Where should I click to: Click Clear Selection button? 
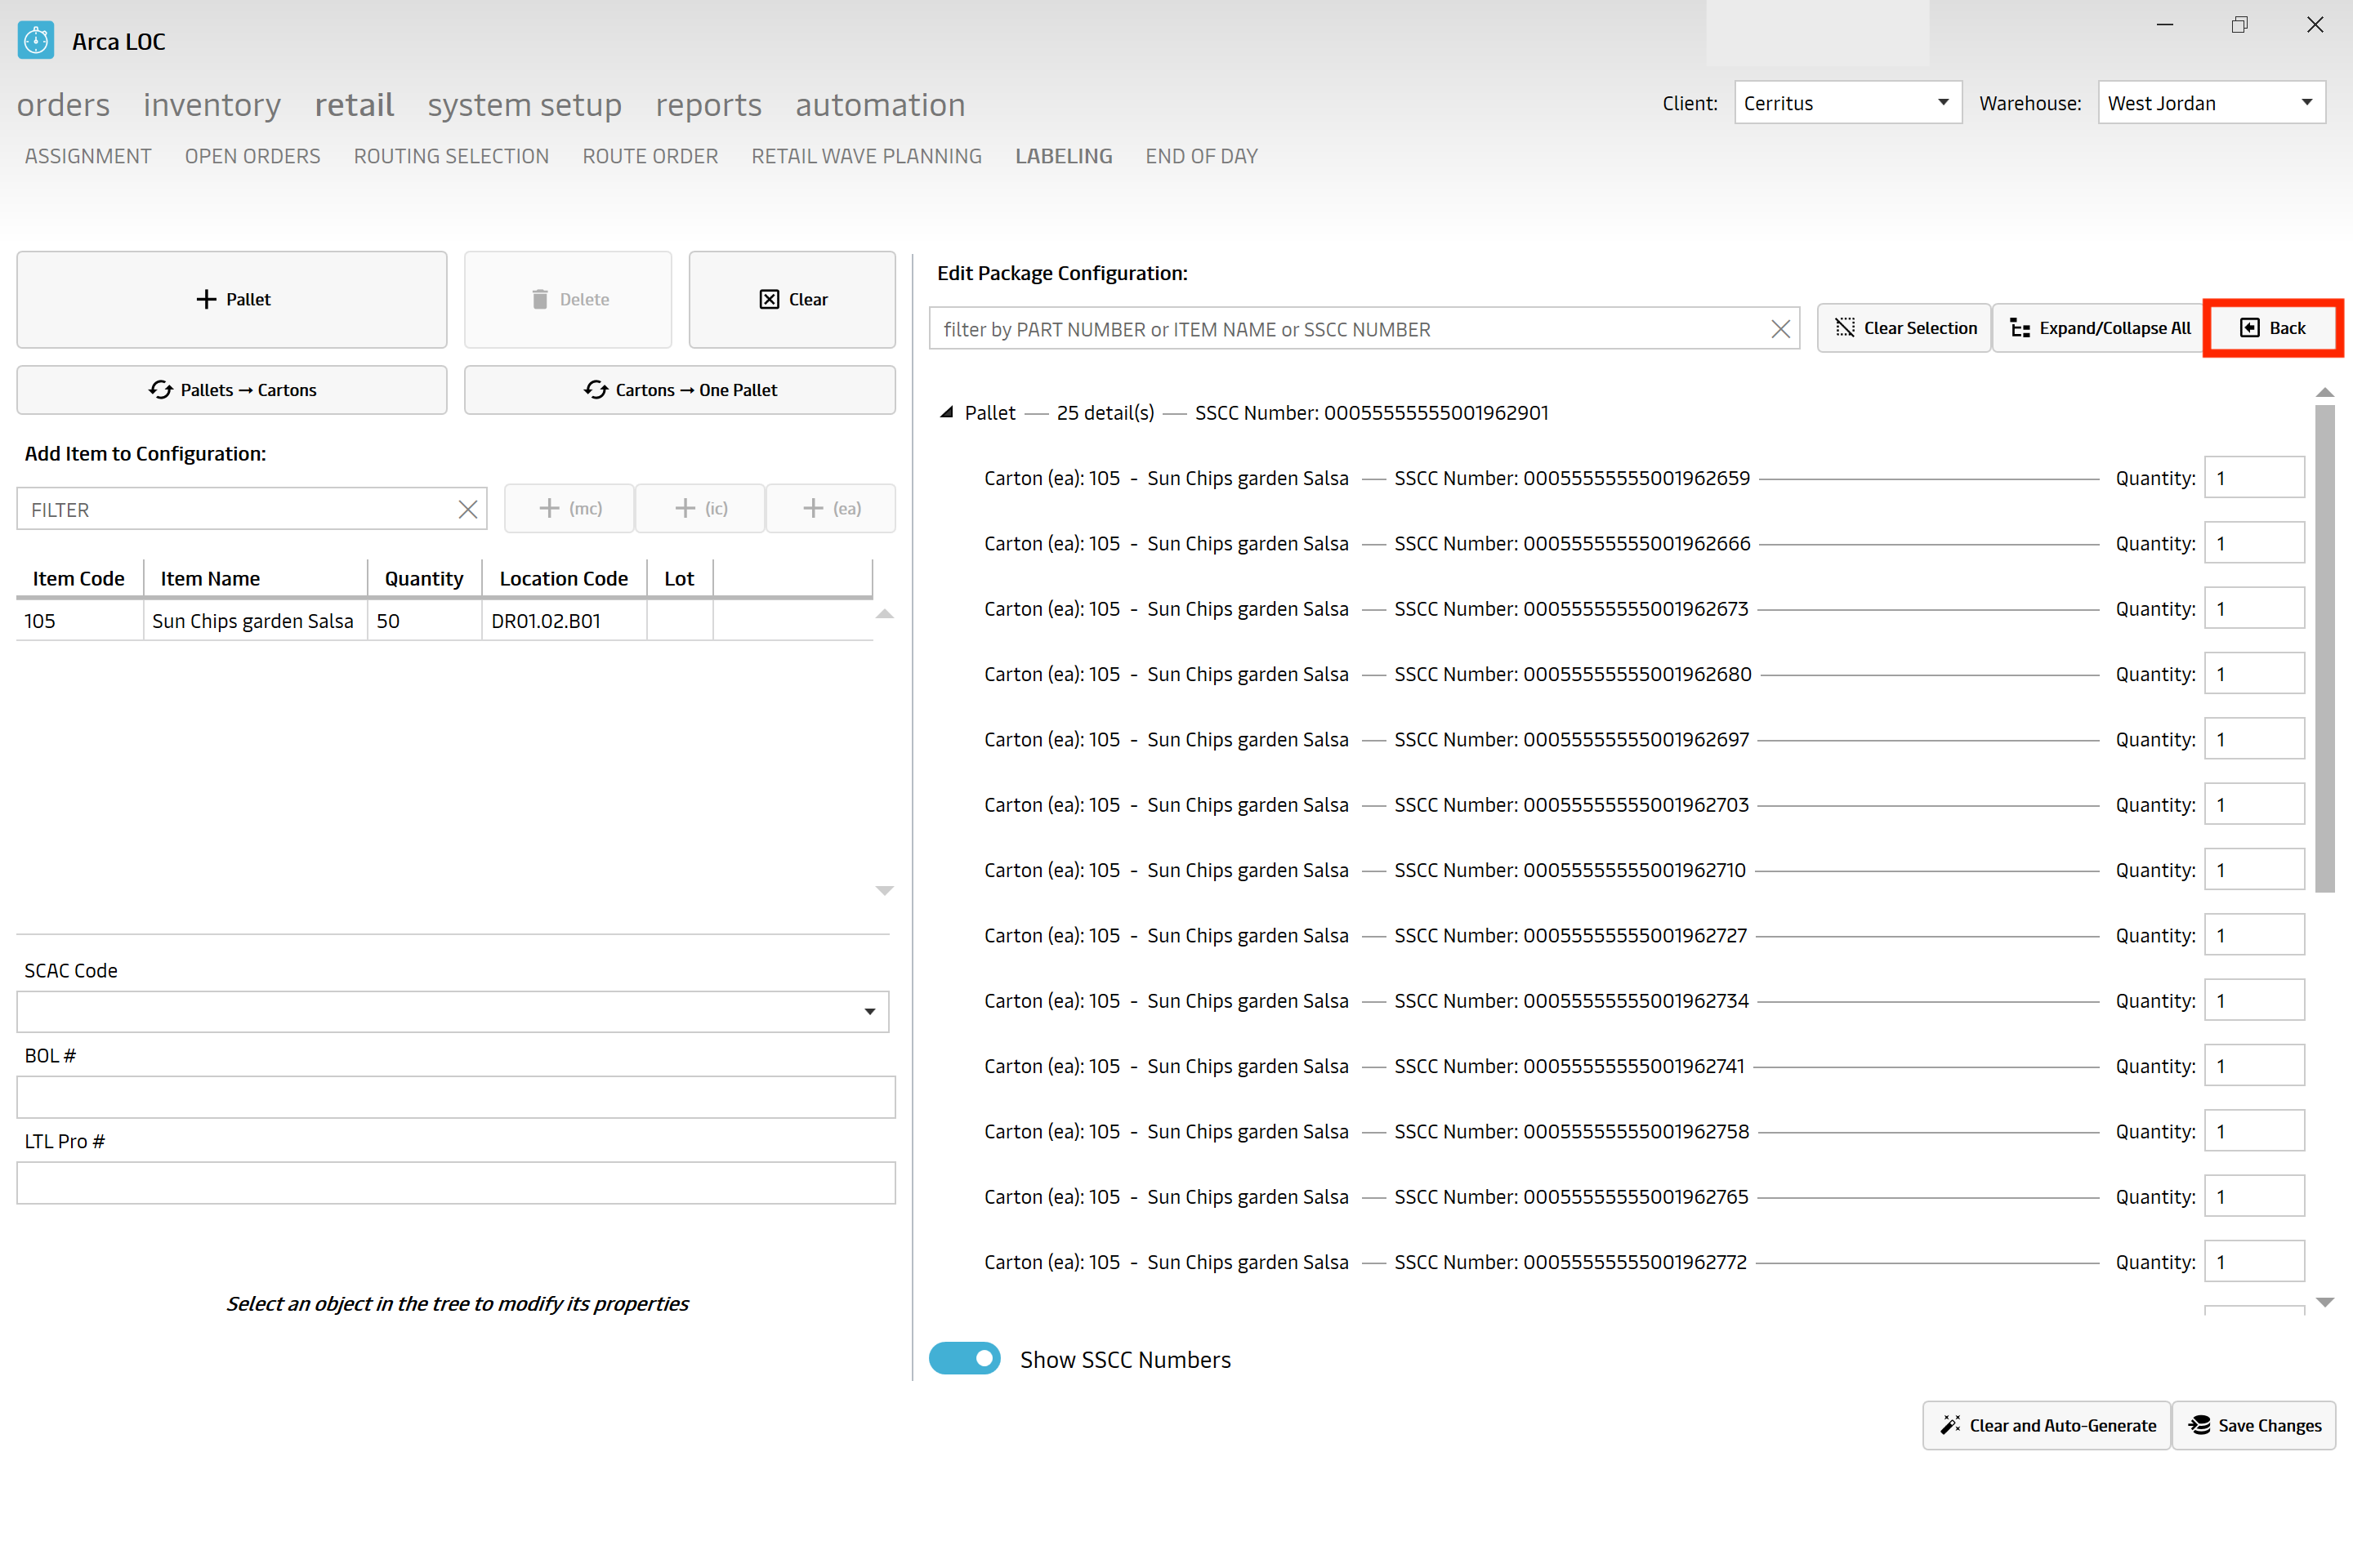(1904, 328)
